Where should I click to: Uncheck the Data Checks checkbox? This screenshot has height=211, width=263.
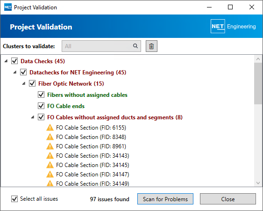(x=14, y=61)
